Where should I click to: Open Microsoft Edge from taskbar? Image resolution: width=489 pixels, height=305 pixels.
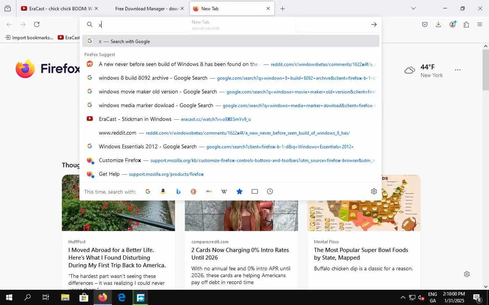point(121,297)
